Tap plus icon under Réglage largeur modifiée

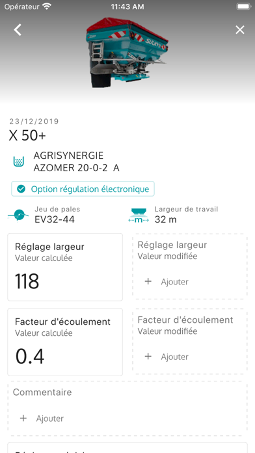(148, 281)
